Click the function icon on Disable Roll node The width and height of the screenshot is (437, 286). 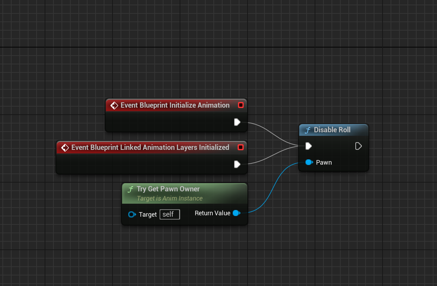(x=308, y=130)
